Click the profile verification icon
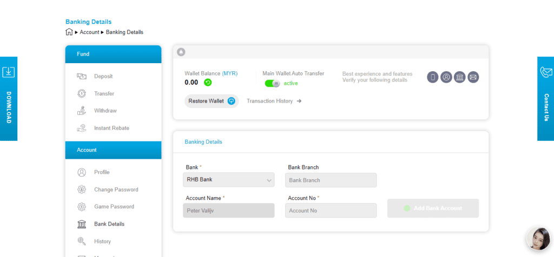This screenshot has height=257, width=554. [x=446, y=77]
